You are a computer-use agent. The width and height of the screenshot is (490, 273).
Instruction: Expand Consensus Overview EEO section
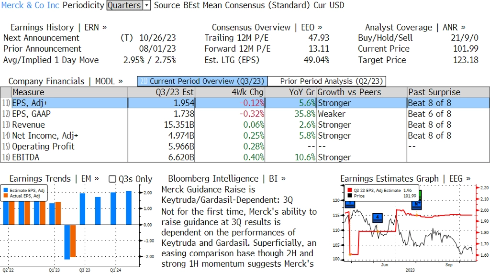pyautogui.click(x=267, y=27)
